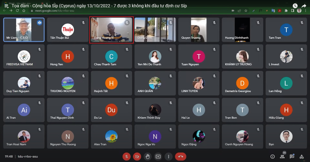Click the N avatar of Ngoc Nga Vo
The height and width of the screenshot is (162, 310).
click(x=155, y=136)
